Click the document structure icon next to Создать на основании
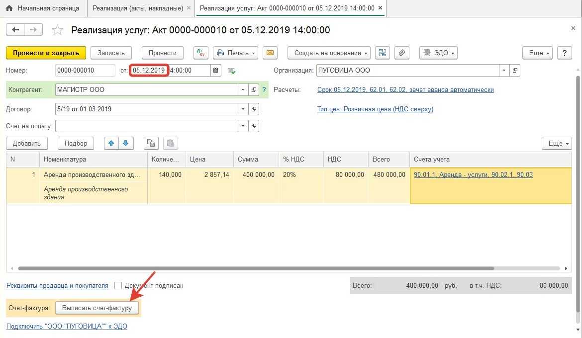 (x=382, y=53)
